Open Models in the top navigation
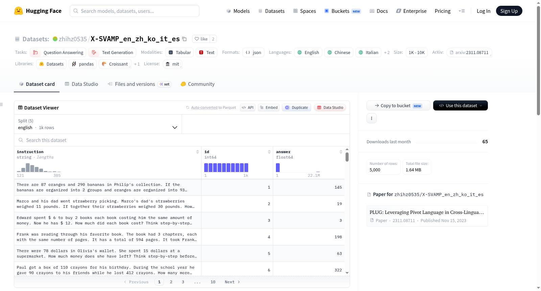The image size is (541, 291). pyautogui.click(x=238, y=11)
